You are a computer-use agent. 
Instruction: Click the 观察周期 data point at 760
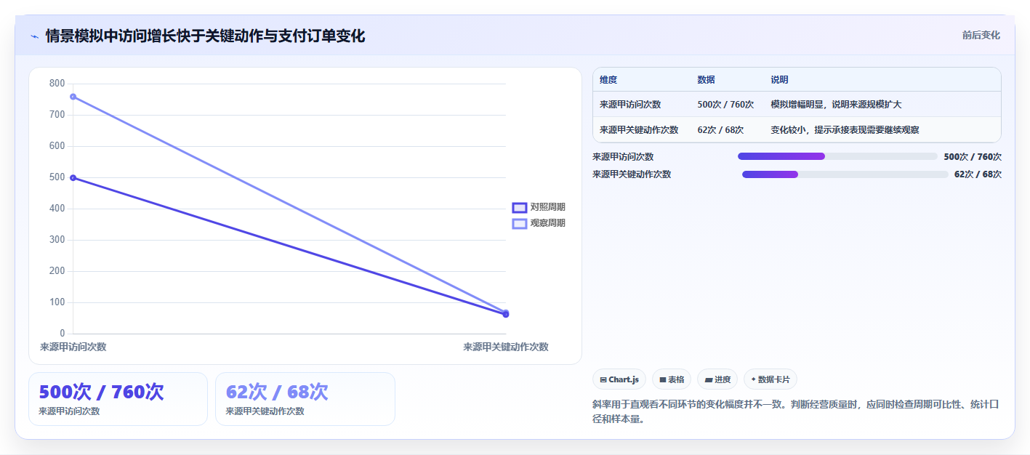pos(73,97)
